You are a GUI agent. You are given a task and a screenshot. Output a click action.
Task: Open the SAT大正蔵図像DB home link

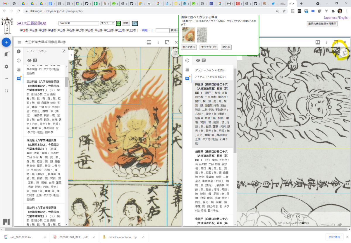[x=31, y=23]
